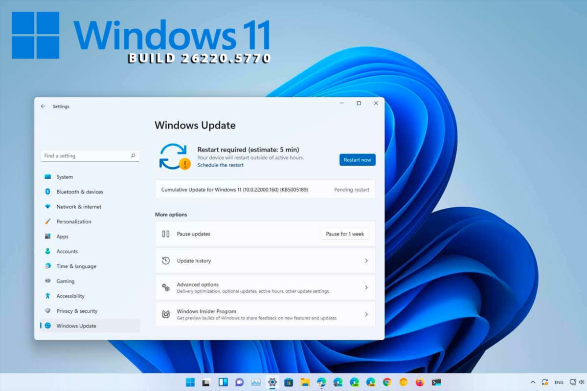Click the Cumulative Update KB5005189 entry

pyautogui.click(x=265, y=190)
